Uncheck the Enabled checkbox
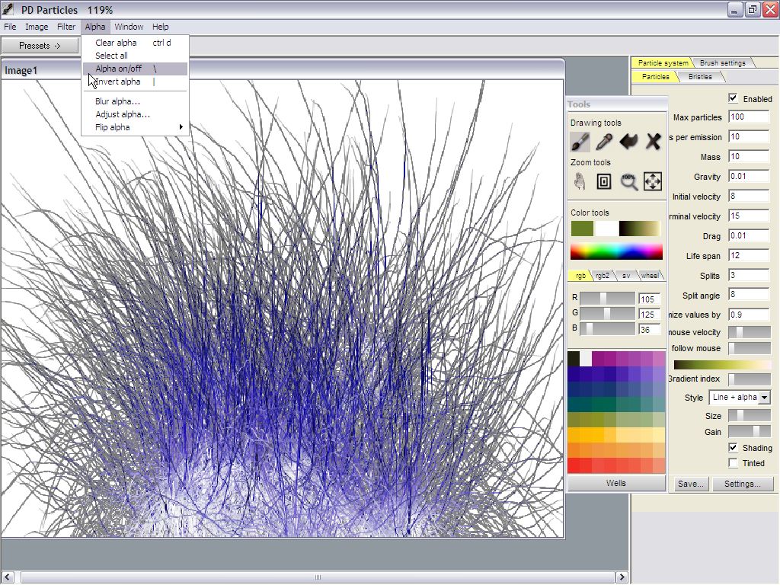The height and width of the screenshot is (585, 780). tap(733, 98)
